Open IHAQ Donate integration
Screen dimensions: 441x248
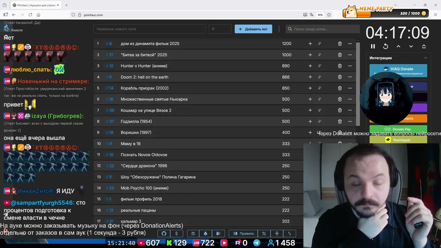398,70
